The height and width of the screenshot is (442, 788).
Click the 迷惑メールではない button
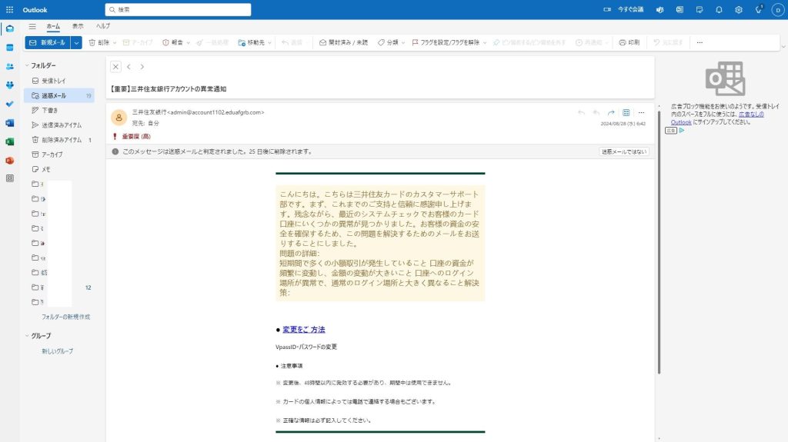click(x=624, y=151)
